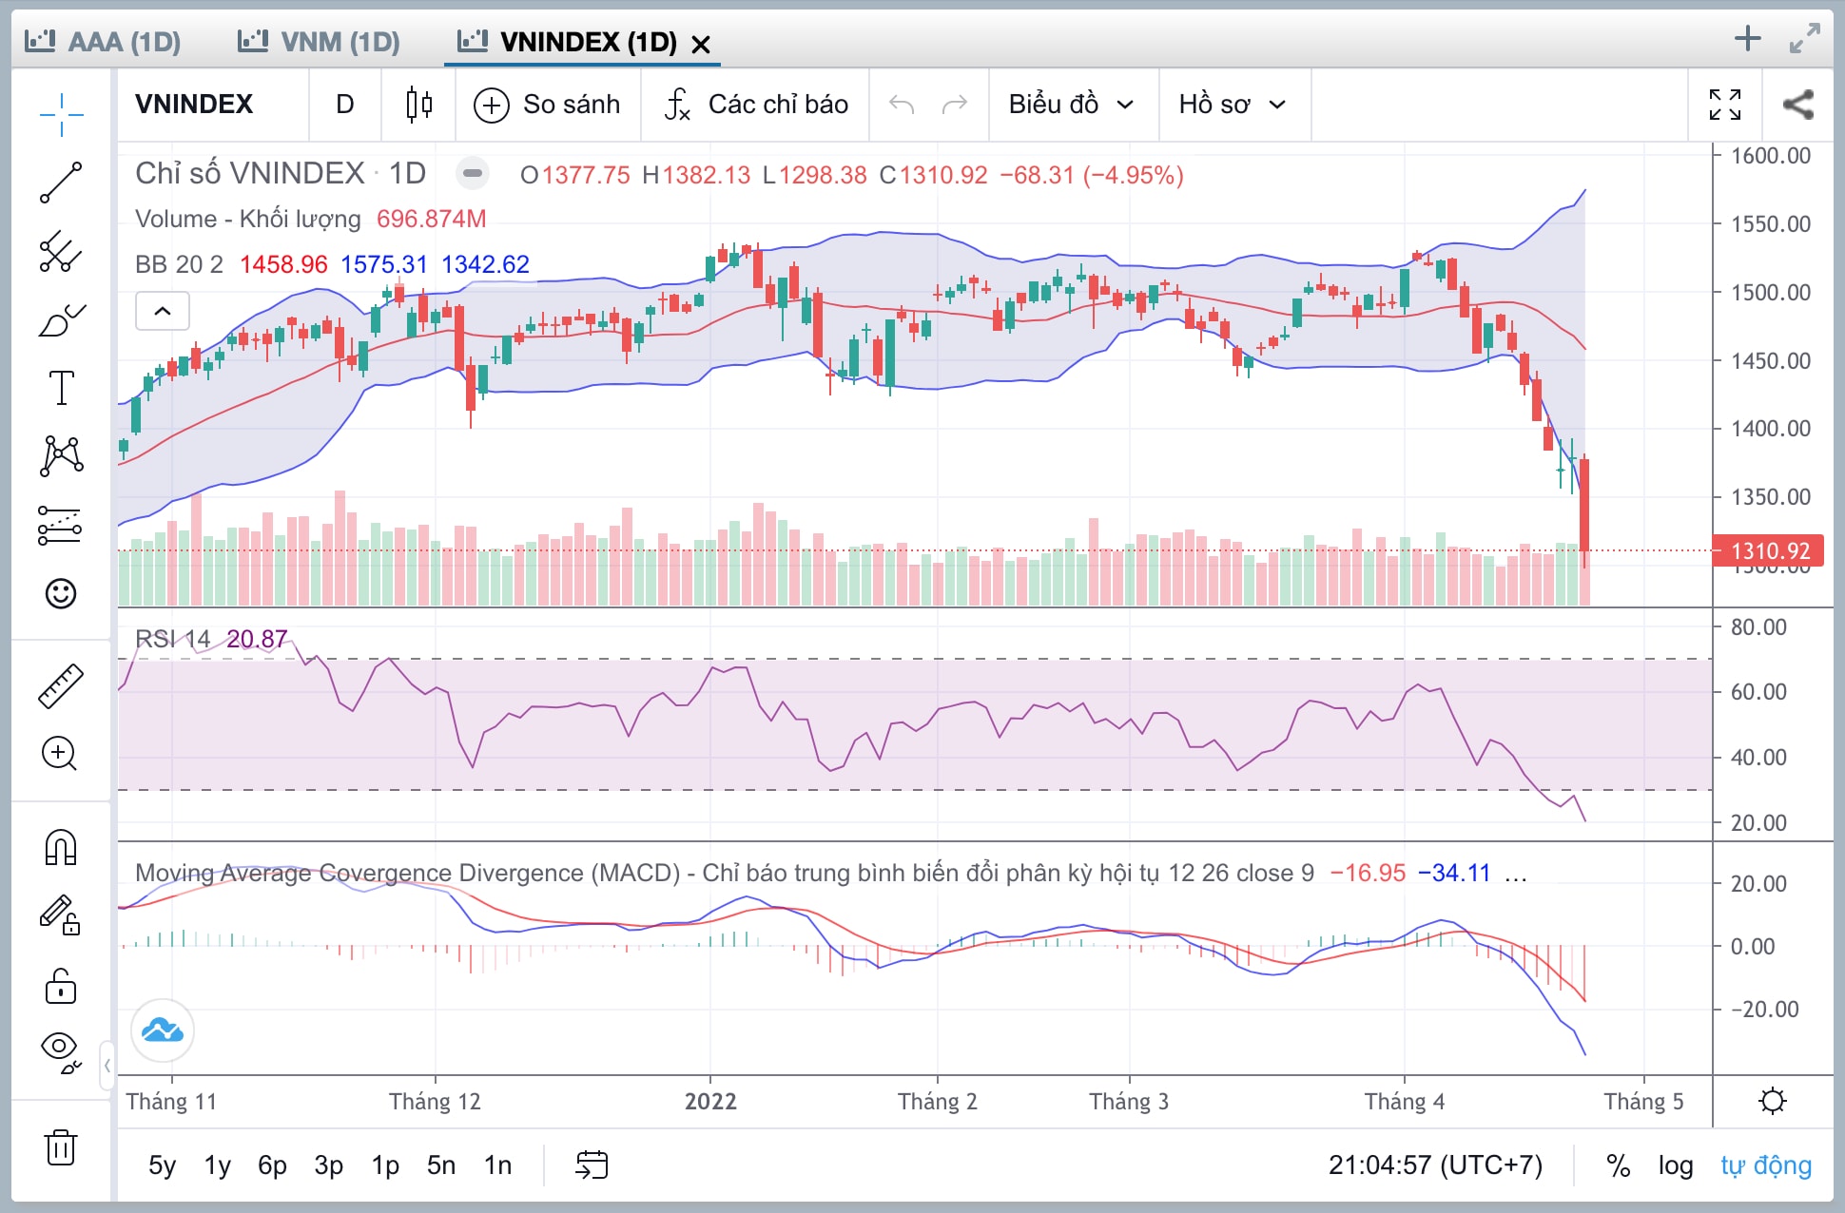Screen dimensions: 1845x1213
Task: Open chart settings gear icon
Action: click(x=1773, y=1102)
